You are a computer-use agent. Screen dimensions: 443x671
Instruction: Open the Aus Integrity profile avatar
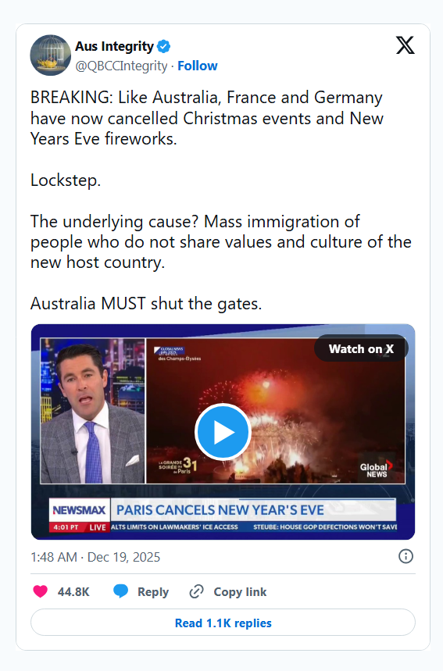[x=51, y=55]
